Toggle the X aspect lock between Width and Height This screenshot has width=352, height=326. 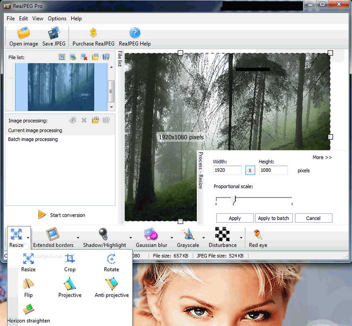pyautogui.click(x=250, y=170)
